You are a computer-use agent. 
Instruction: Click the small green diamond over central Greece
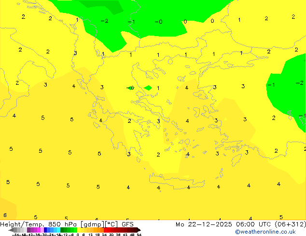click(x=148, y=88)
